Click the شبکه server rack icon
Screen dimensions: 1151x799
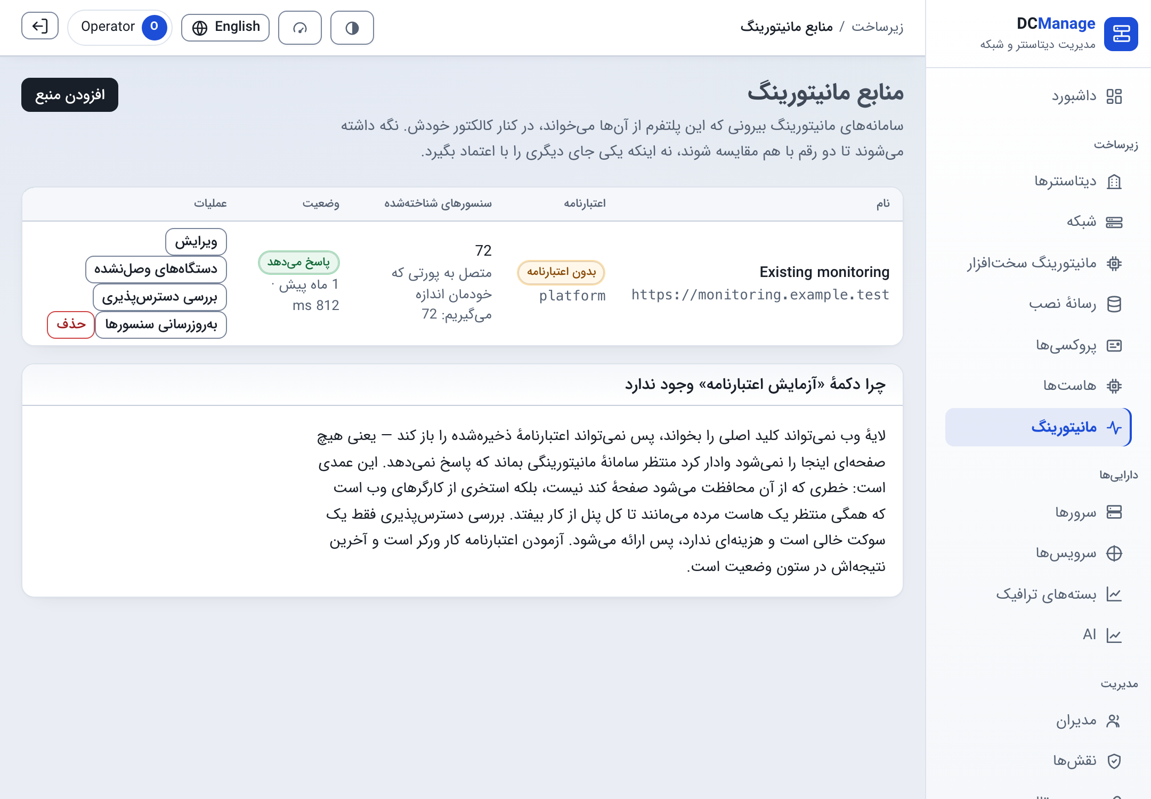1114,222
